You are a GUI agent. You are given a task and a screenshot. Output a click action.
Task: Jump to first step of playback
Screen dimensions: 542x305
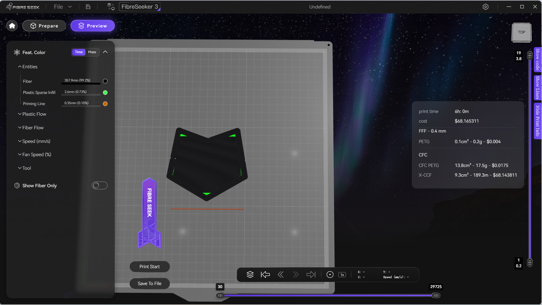click(265, 274)
